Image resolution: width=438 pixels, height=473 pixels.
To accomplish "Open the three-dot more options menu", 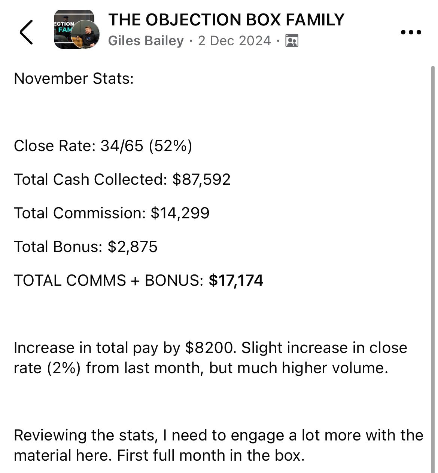I will click(411, 32).
